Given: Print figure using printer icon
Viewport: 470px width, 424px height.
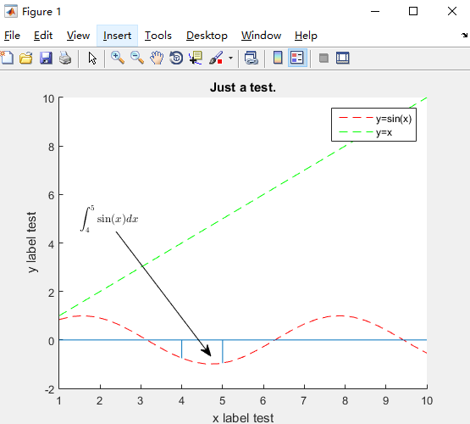Looking at the screenshot, I should click(x=65, y=58).
